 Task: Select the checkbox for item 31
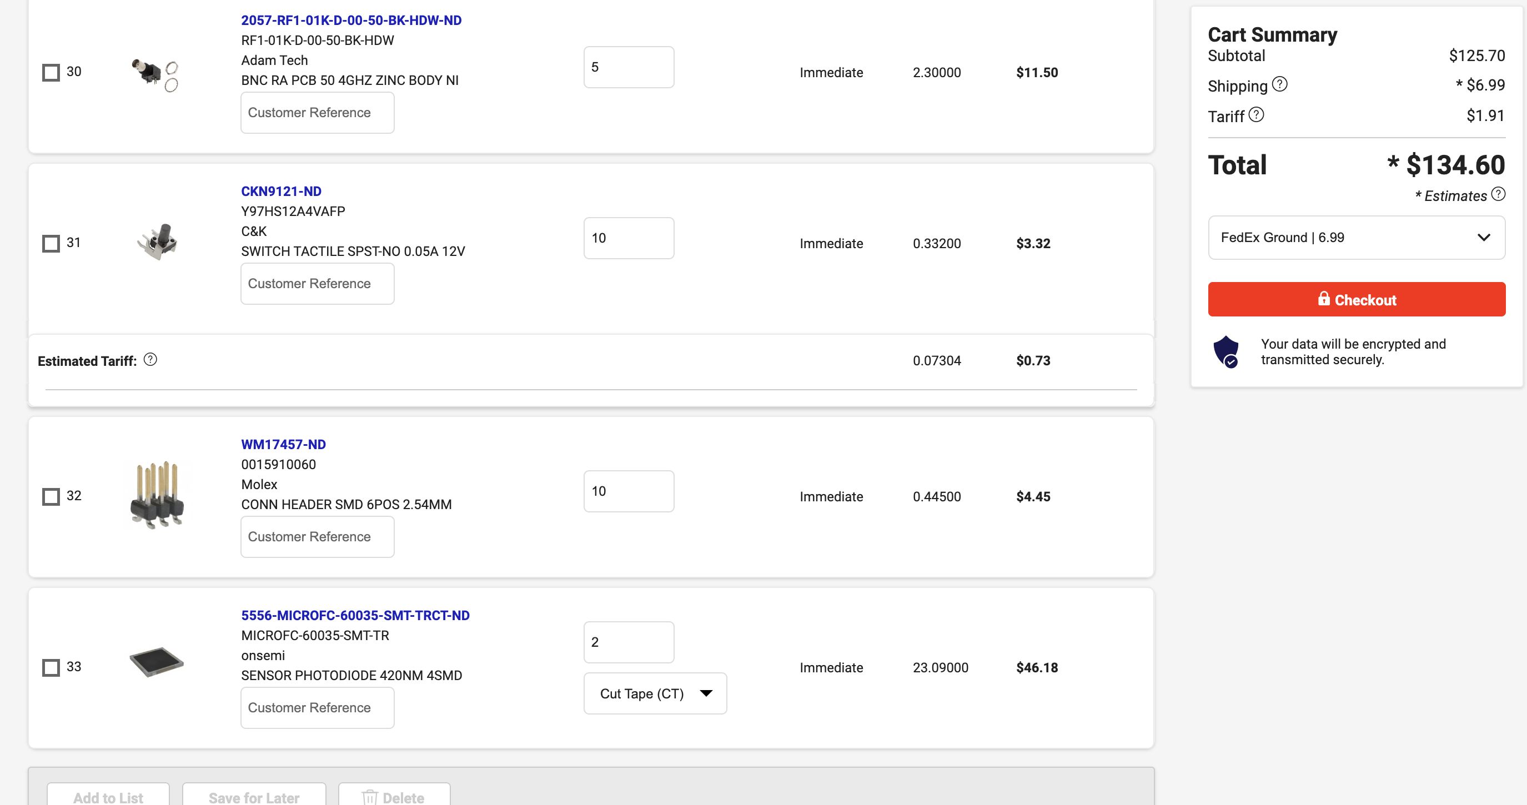click(x=52, y=244)
